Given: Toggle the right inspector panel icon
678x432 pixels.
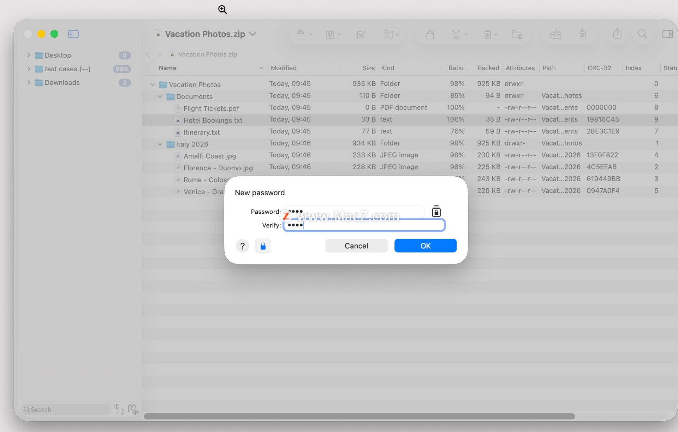Looking at the screenshot, I should pyautogui.click(x=667, y=34).
